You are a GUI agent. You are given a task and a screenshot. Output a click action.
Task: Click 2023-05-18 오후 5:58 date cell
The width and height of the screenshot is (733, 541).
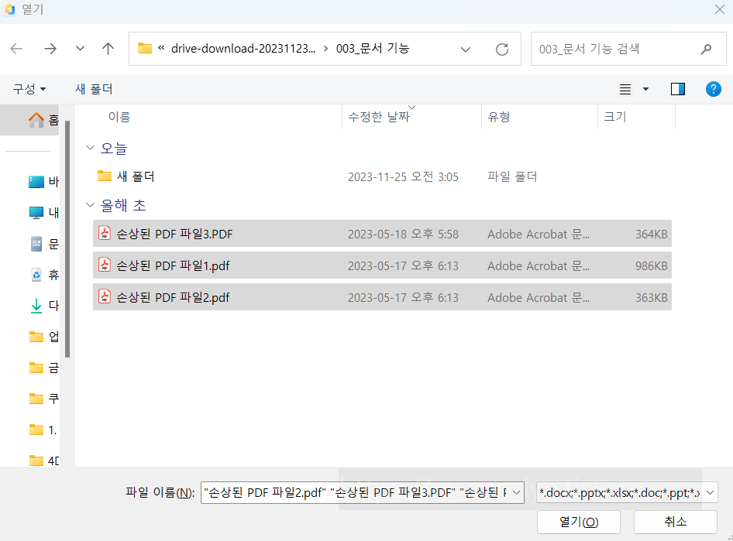pos(403,235)
